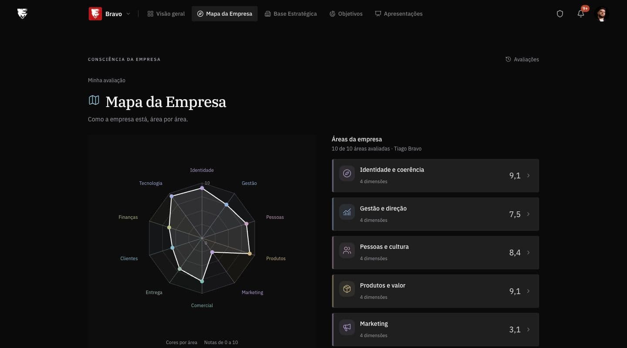Viewport: 627px width, 348px height.
Task: Expand the Gestão e direção row chevron
Action: 529,214
